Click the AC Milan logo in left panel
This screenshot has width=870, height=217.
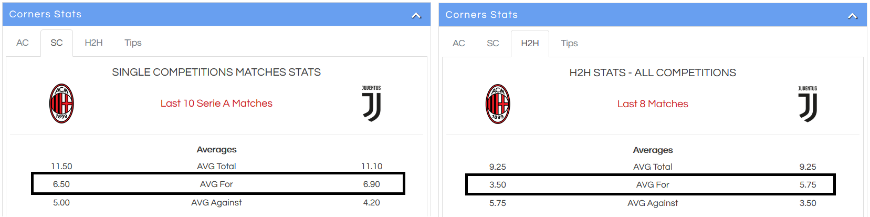pyautogui.click(x=61, y=104)
